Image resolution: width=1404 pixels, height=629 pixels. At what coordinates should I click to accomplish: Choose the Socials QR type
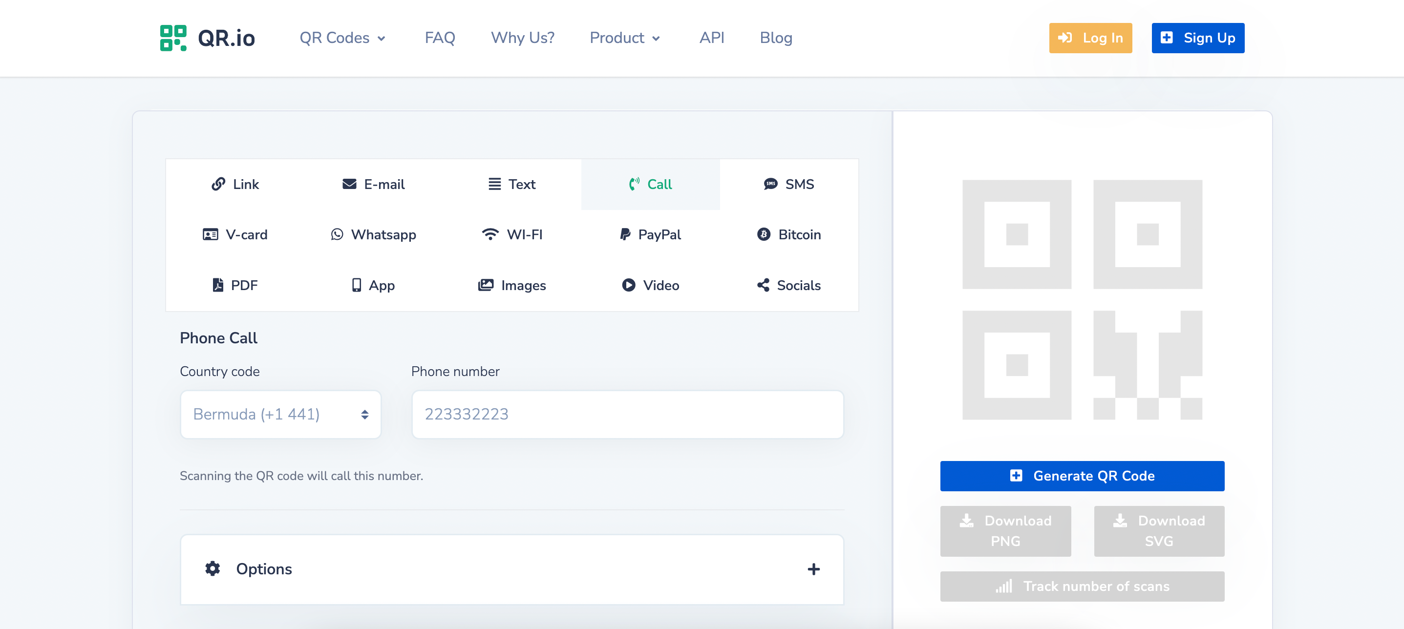(788, 285)
